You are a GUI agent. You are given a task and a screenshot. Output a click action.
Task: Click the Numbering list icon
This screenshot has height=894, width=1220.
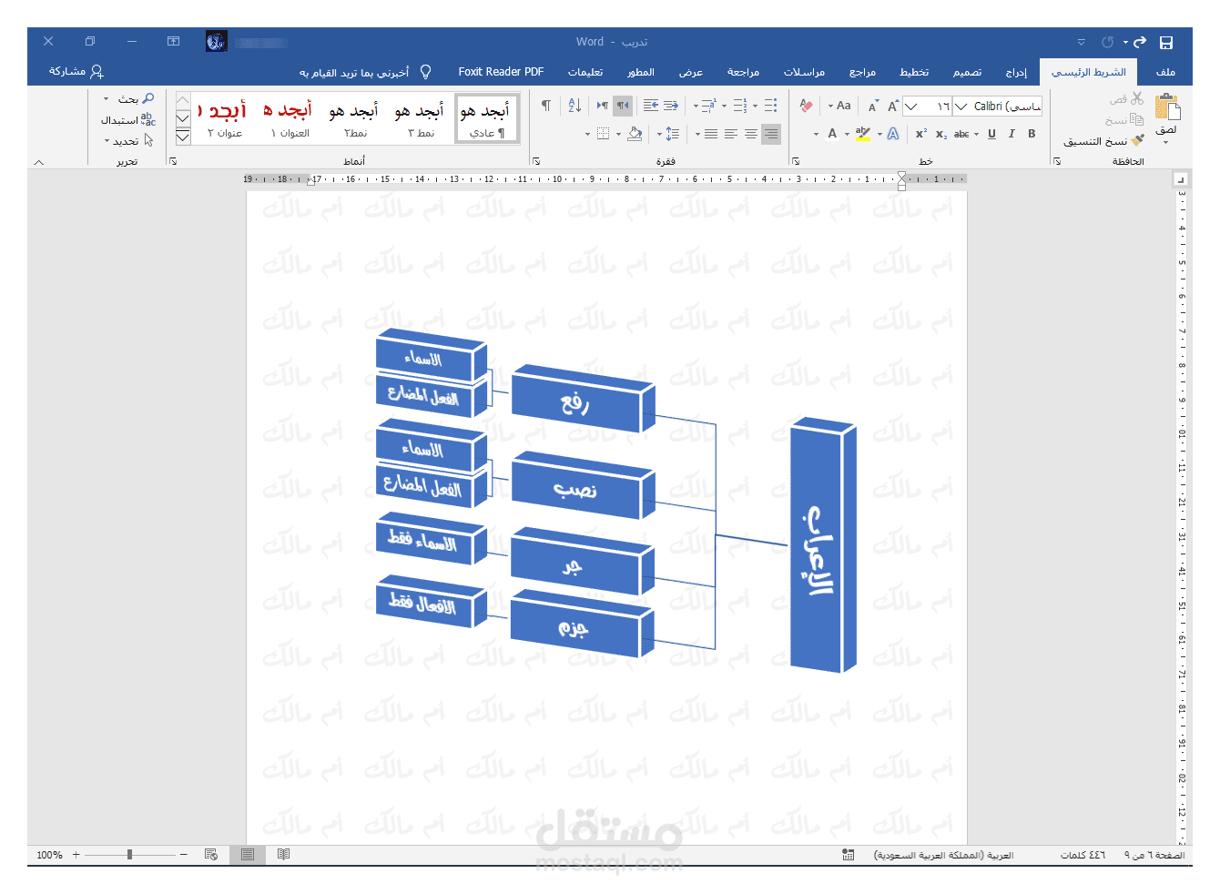[739, 106]
